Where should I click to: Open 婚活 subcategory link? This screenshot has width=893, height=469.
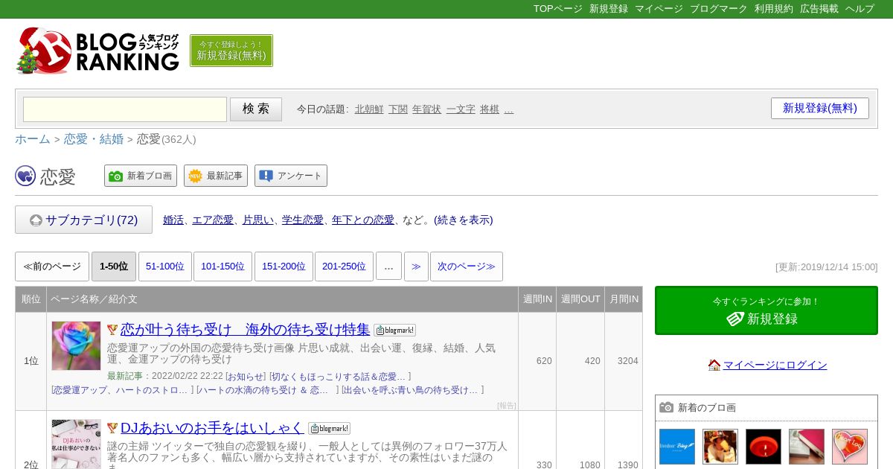tap(173, 220)
